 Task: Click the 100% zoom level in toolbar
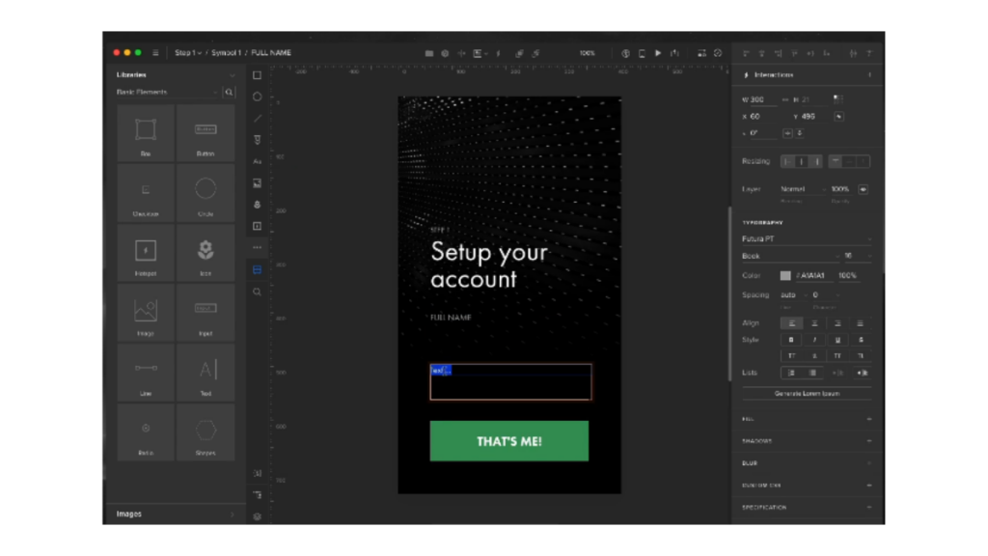pos(588,53)
